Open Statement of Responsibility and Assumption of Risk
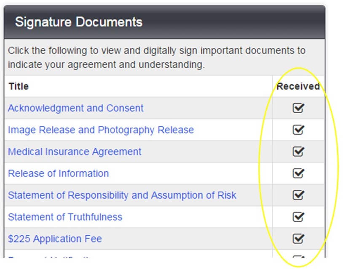Screen dimensions: 343x269 point(122,195)
